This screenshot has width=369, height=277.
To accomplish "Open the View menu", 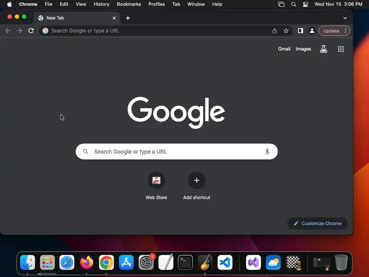I will [81, 4].
